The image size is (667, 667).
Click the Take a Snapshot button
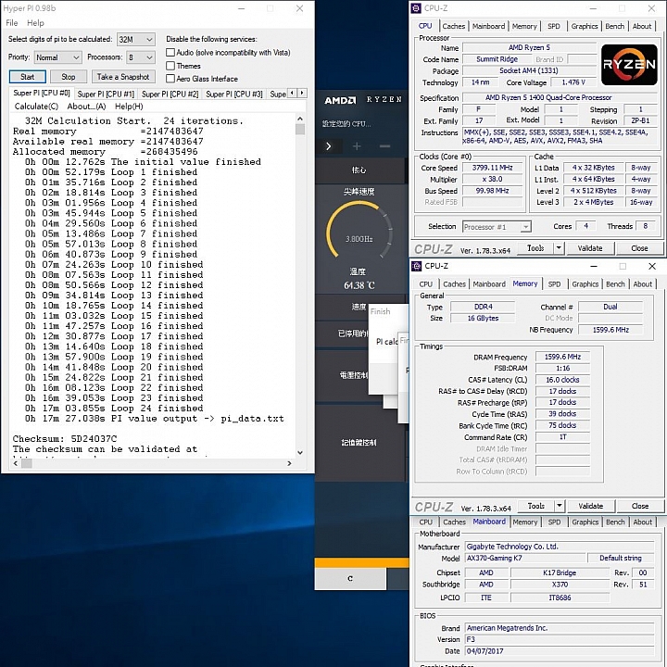click(122, 77)
